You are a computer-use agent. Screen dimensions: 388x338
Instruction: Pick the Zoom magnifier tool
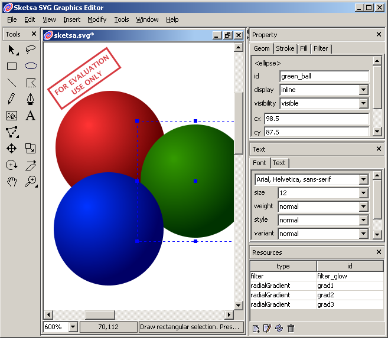click(x=31, y=182)
